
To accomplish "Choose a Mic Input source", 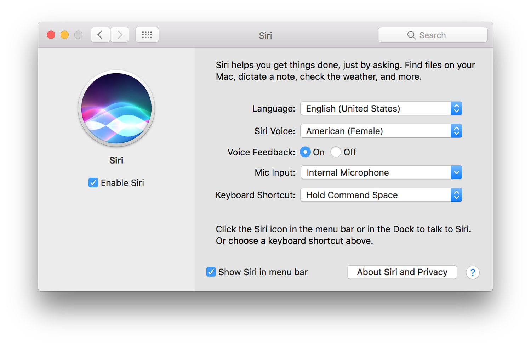I will [381, 172].
